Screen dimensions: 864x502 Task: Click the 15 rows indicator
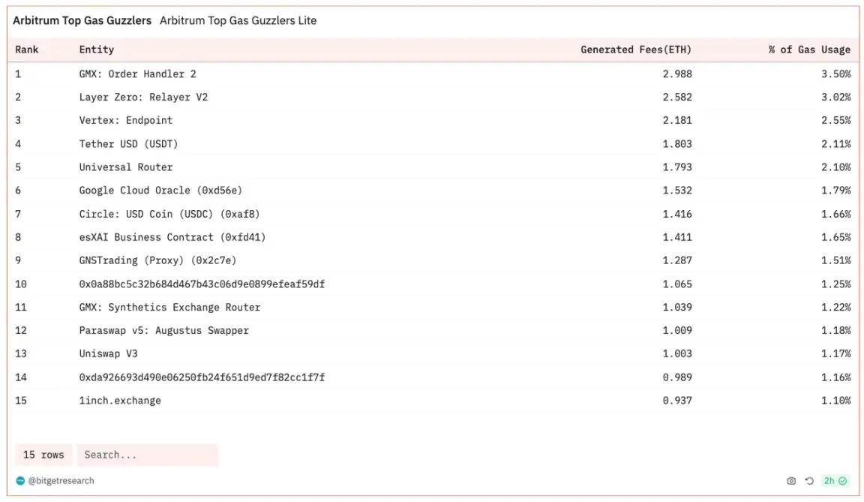click(x=43, y=455)
